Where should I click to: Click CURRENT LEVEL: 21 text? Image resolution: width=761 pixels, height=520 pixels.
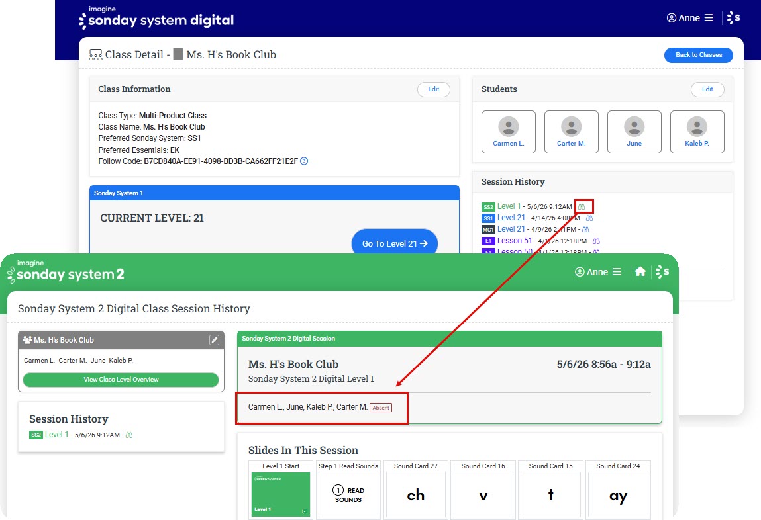tap(152, 218)
